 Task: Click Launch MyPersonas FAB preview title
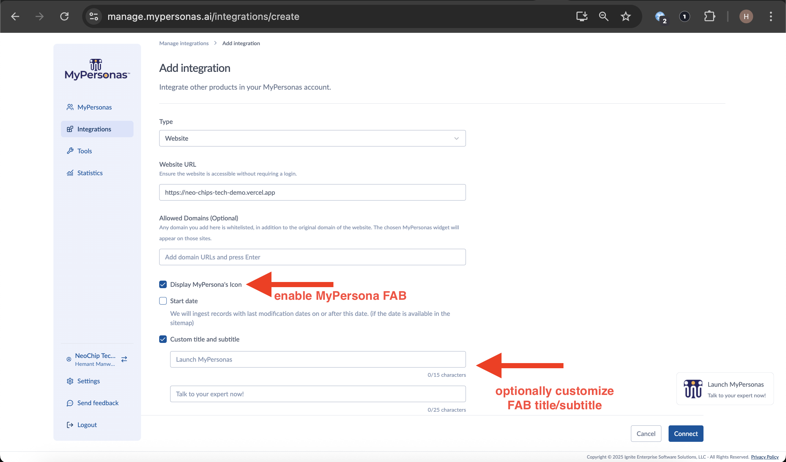click(736, 384)
